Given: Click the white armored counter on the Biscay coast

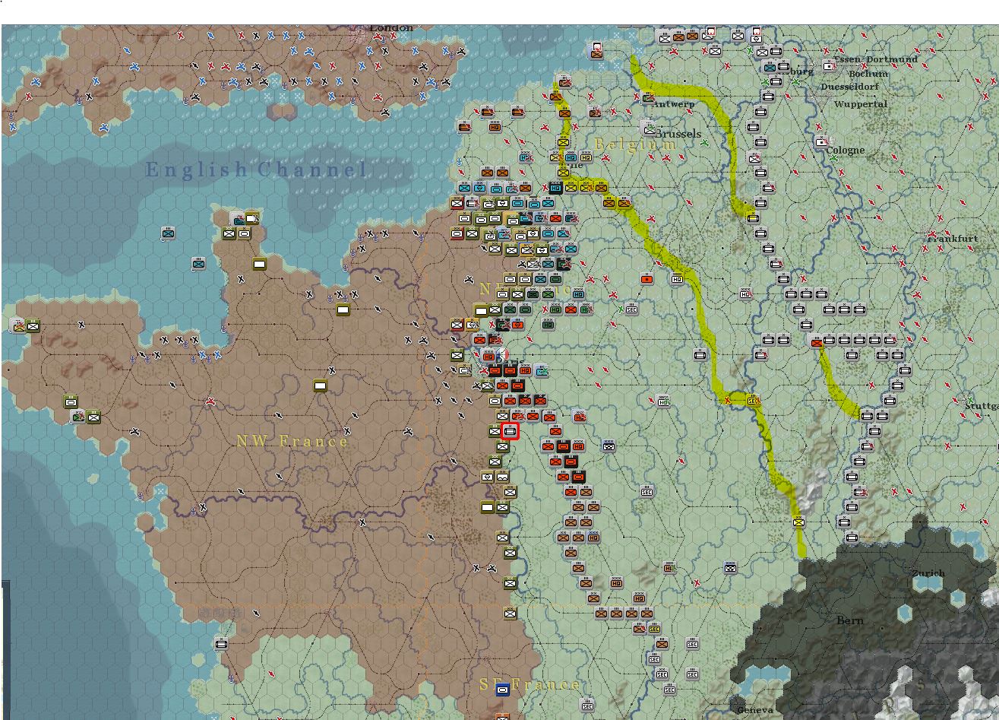Looking at the screenshot, I should [x=221, y=644].
